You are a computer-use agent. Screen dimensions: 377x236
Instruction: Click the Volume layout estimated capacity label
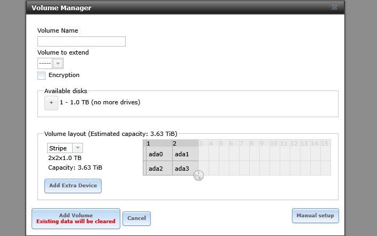coord(111,134)
